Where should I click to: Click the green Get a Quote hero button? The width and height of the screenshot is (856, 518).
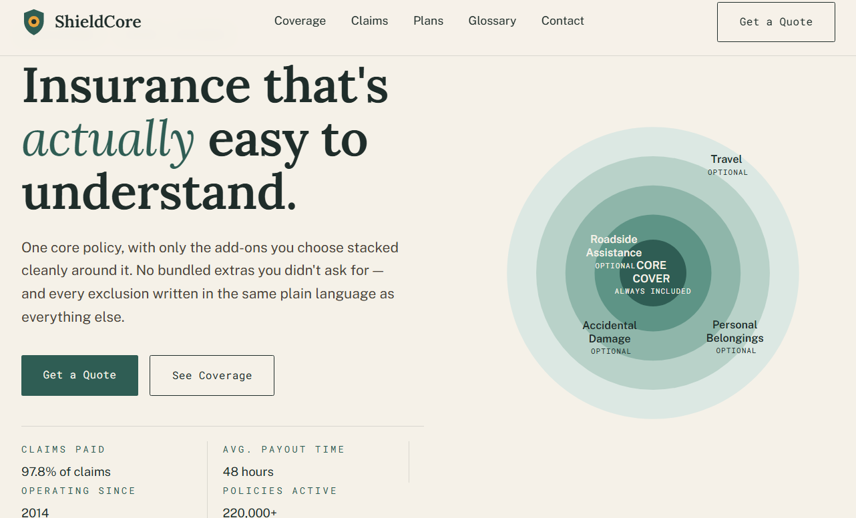point(79,375)
